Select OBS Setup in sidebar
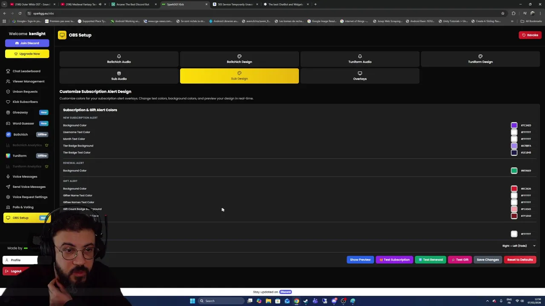 26,218
